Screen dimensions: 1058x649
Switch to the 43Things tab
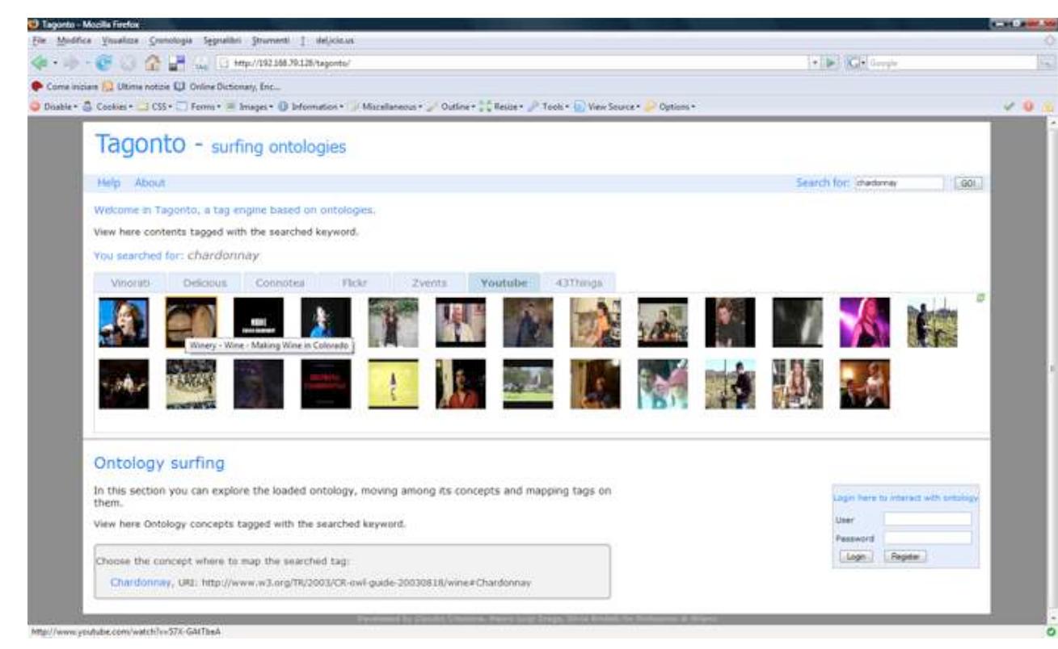[x=579, y=283]
